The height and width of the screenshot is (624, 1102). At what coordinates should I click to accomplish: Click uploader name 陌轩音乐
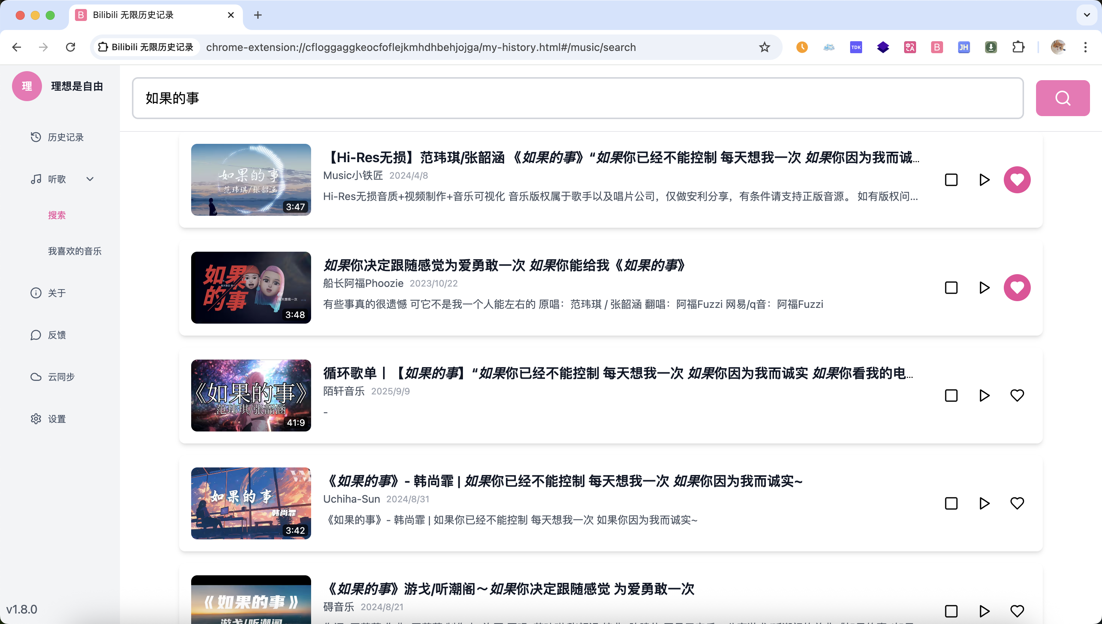pos(344,391)
